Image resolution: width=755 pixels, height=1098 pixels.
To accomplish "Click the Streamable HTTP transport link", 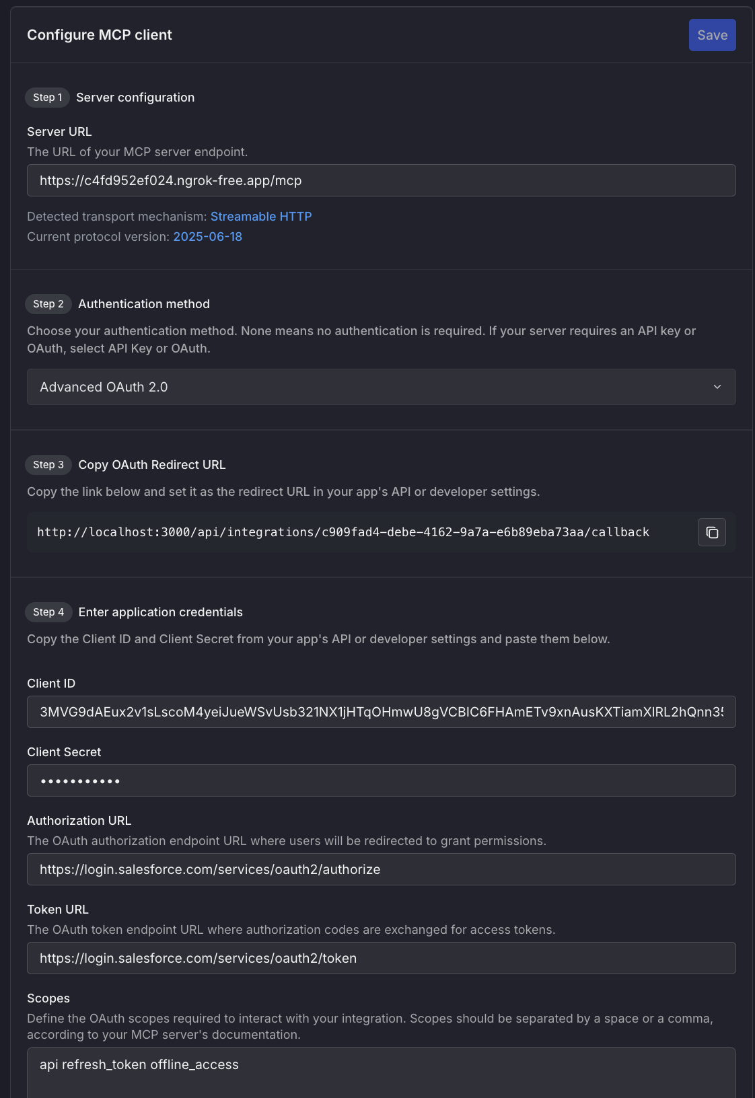I will pyautogui.click(x=261, y=216).
